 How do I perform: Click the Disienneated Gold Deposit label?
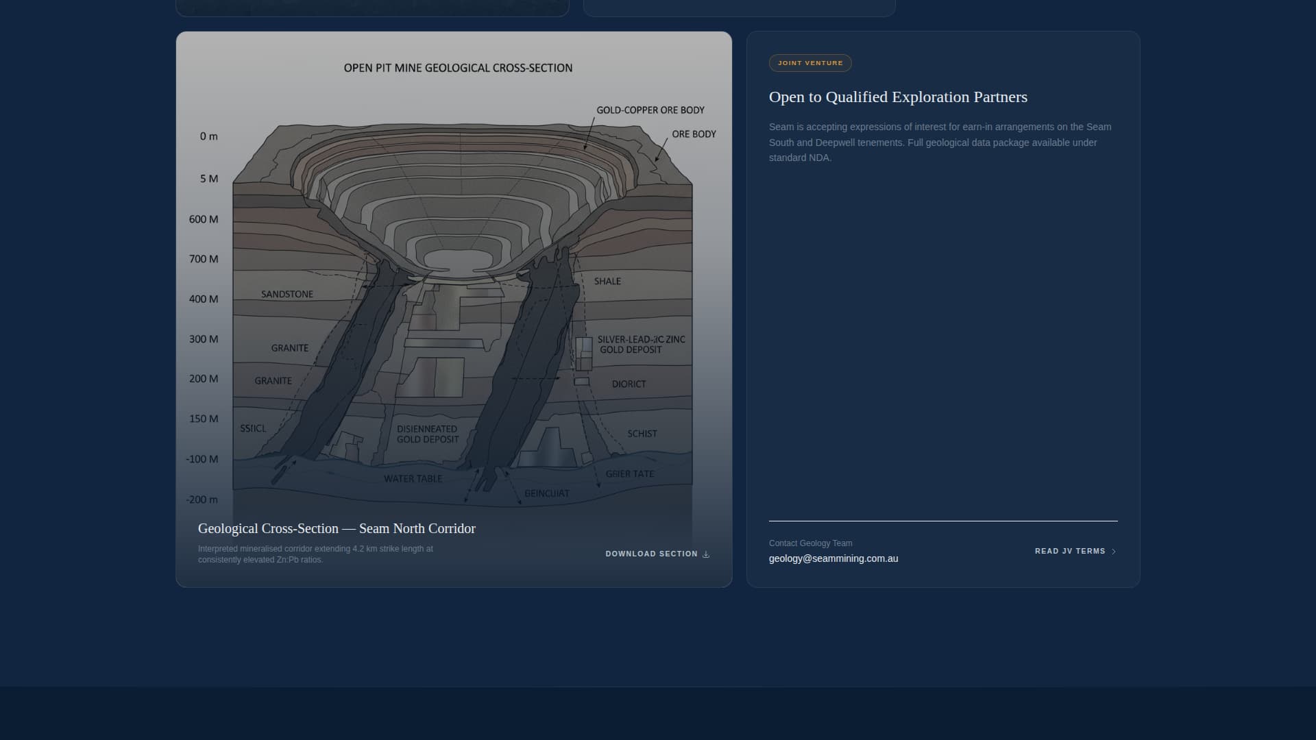click(427, 434)
